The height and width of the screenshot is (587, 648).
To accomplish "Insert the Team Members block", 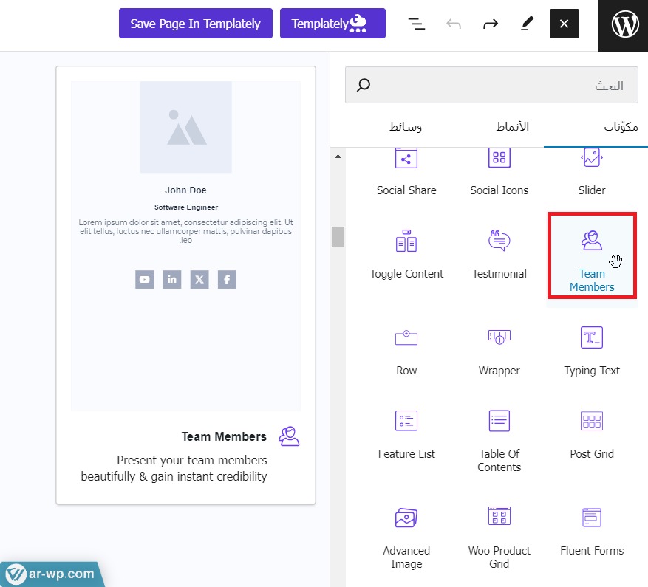I will click(x=592, y=255).
